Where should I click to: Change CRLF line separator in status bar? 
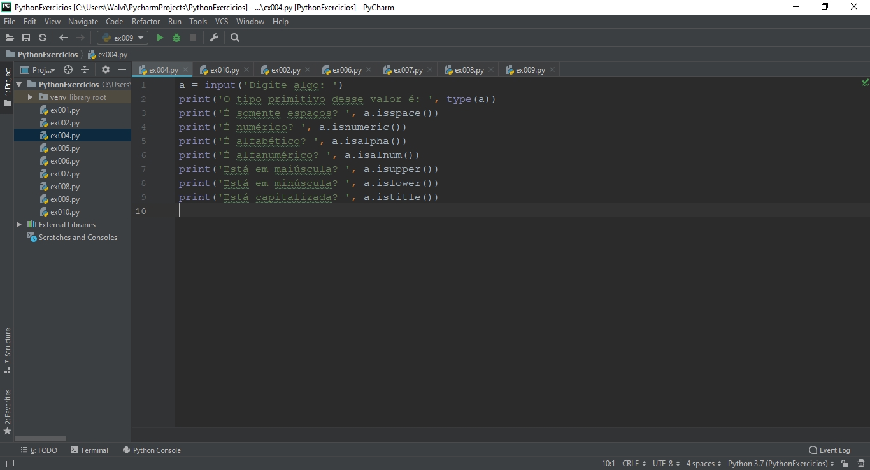634,464
